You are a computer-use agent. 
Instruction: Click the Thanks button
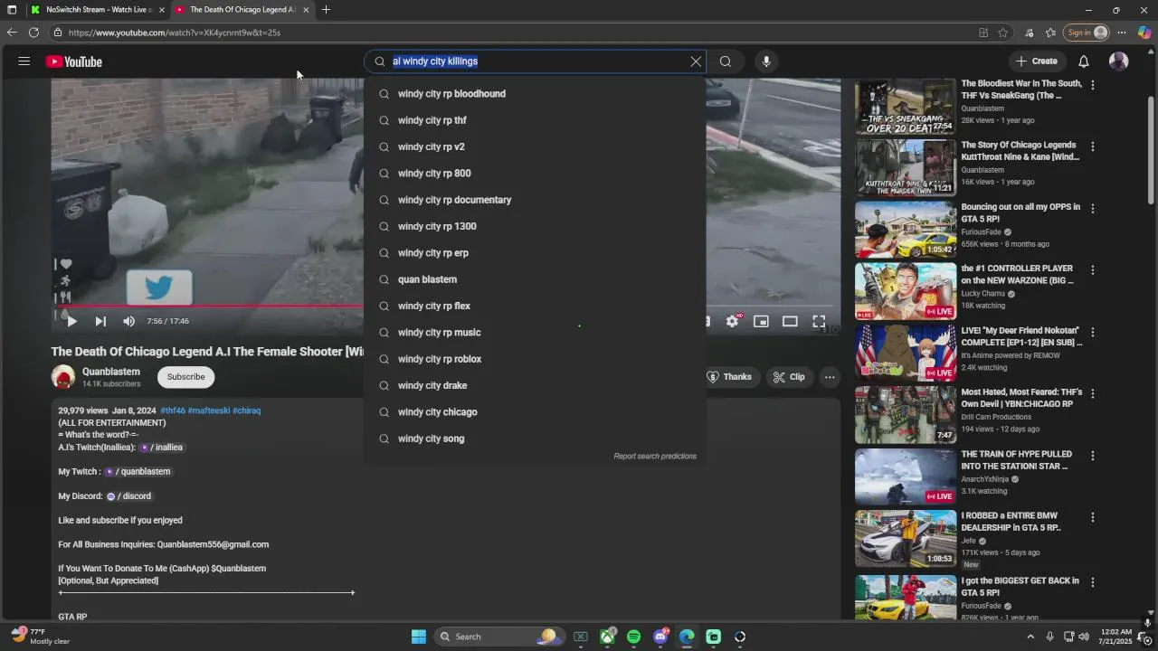(x=729, y=377)
